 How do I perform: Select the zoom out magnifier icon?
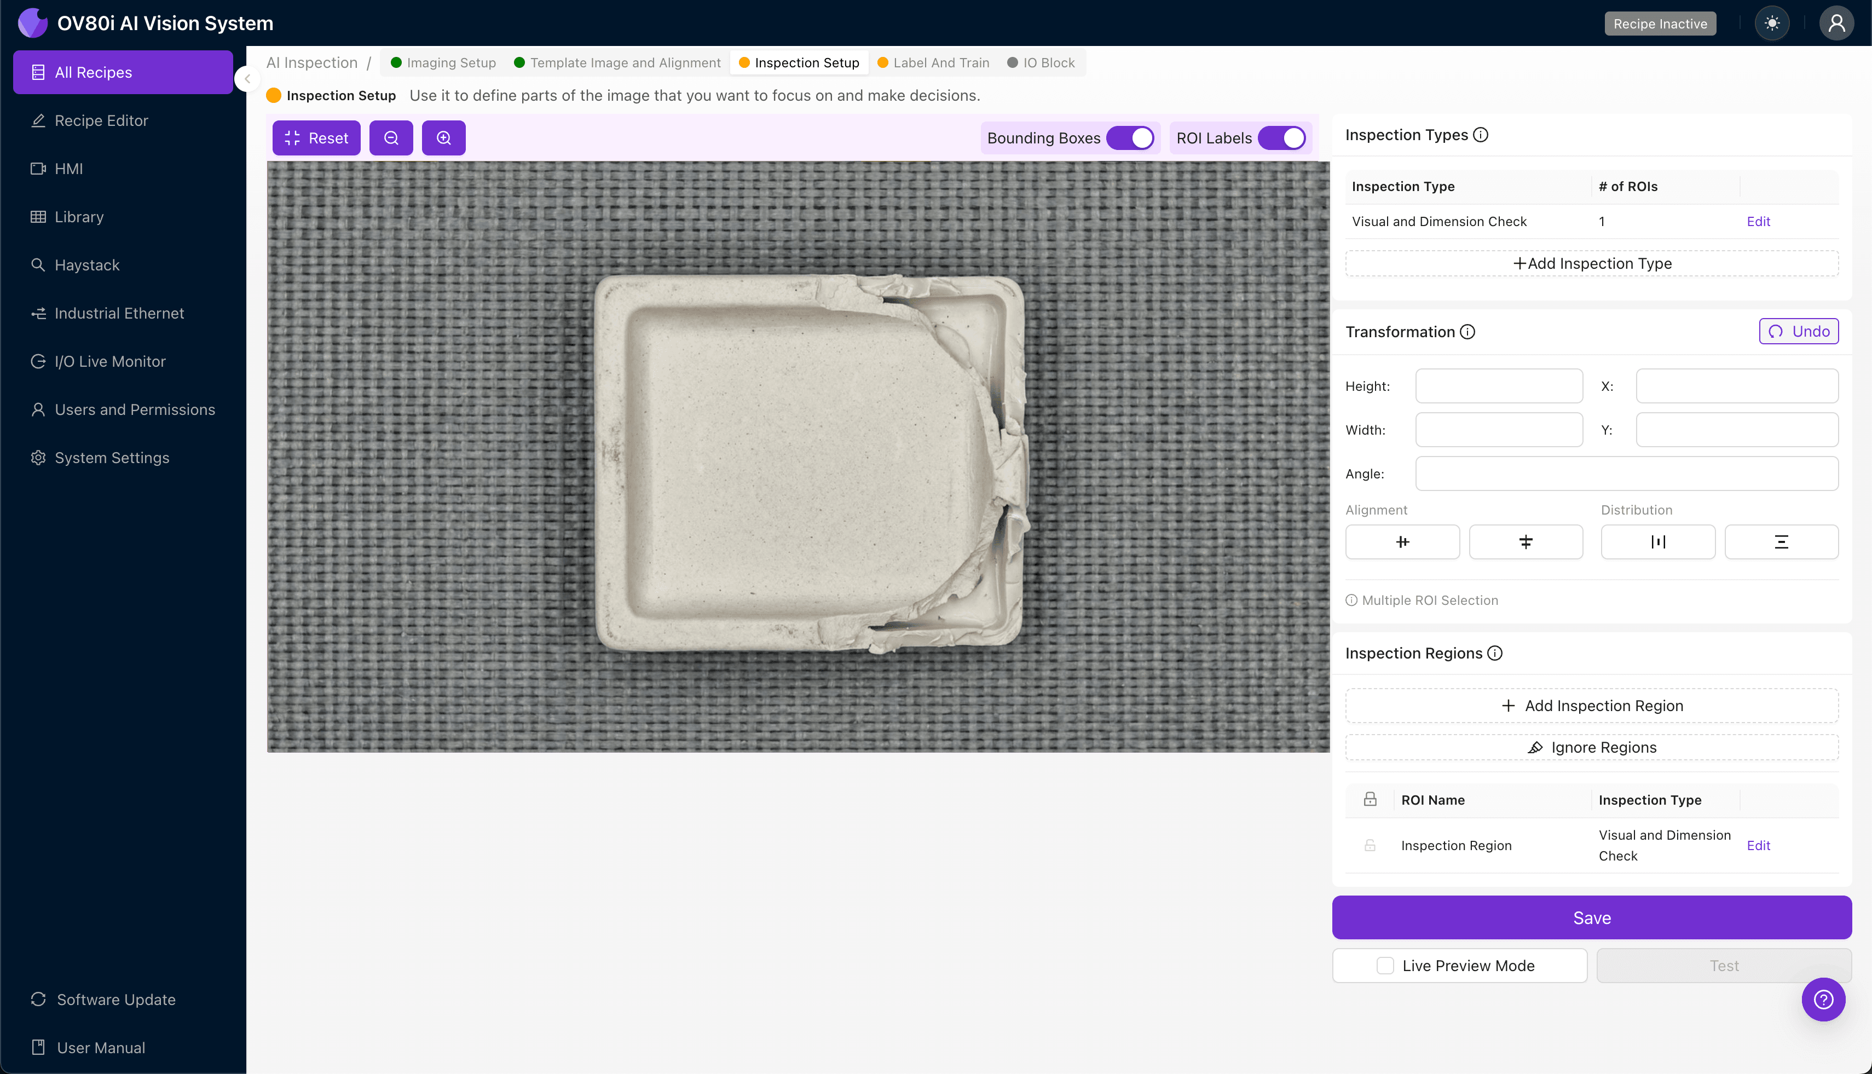coord(391,137)
